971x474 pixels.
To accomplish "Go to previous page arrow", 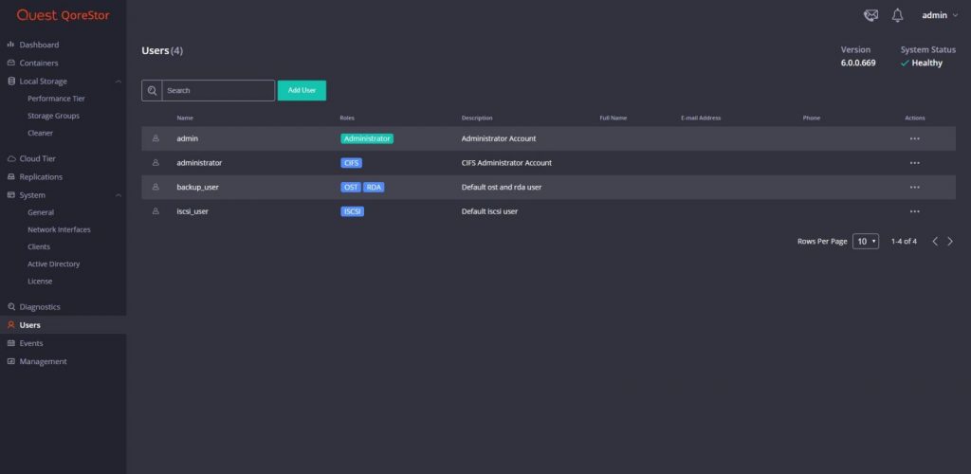I will coord(935,242).
